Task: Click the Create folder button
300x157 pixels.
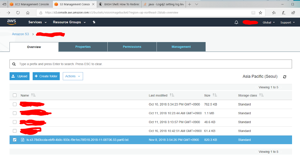Action: 46,76
